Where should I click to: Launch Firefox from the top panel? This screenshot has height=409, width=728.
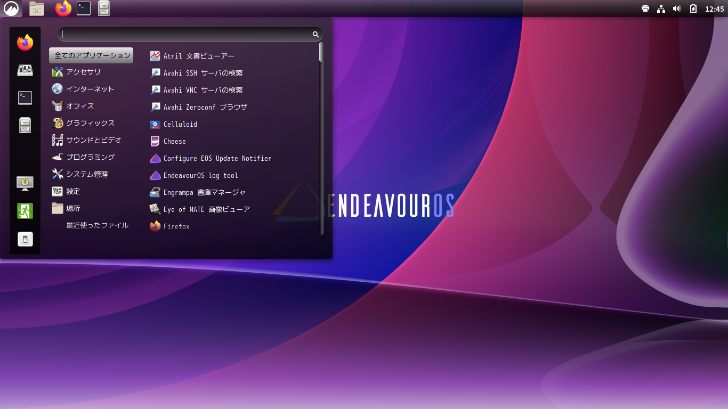63,9
